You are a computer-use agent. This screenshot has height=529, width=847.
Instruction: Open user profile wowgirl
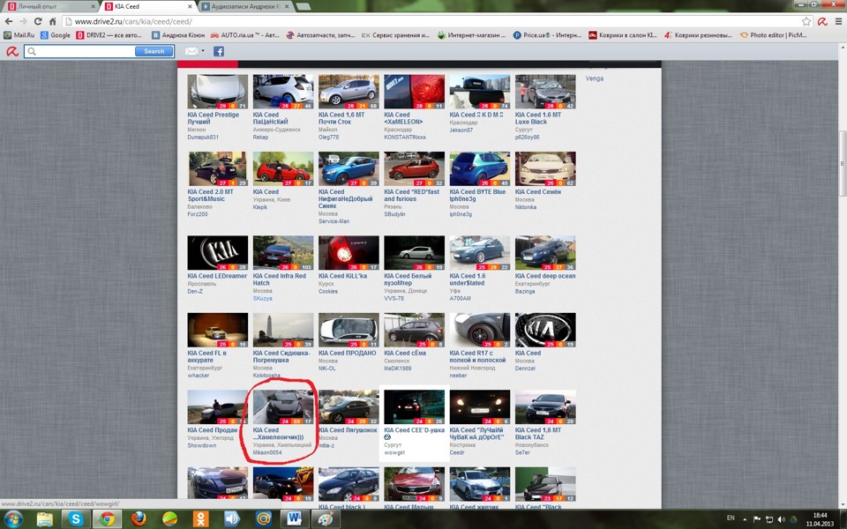(394, 452)
